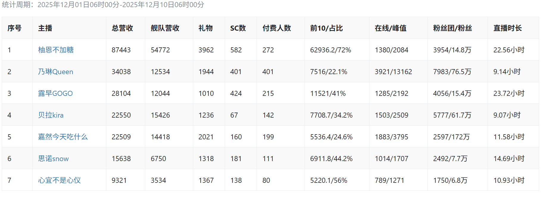The image size is (543, 209).
Task: Select the 礼物 column header
Action: tap(205, 28)
